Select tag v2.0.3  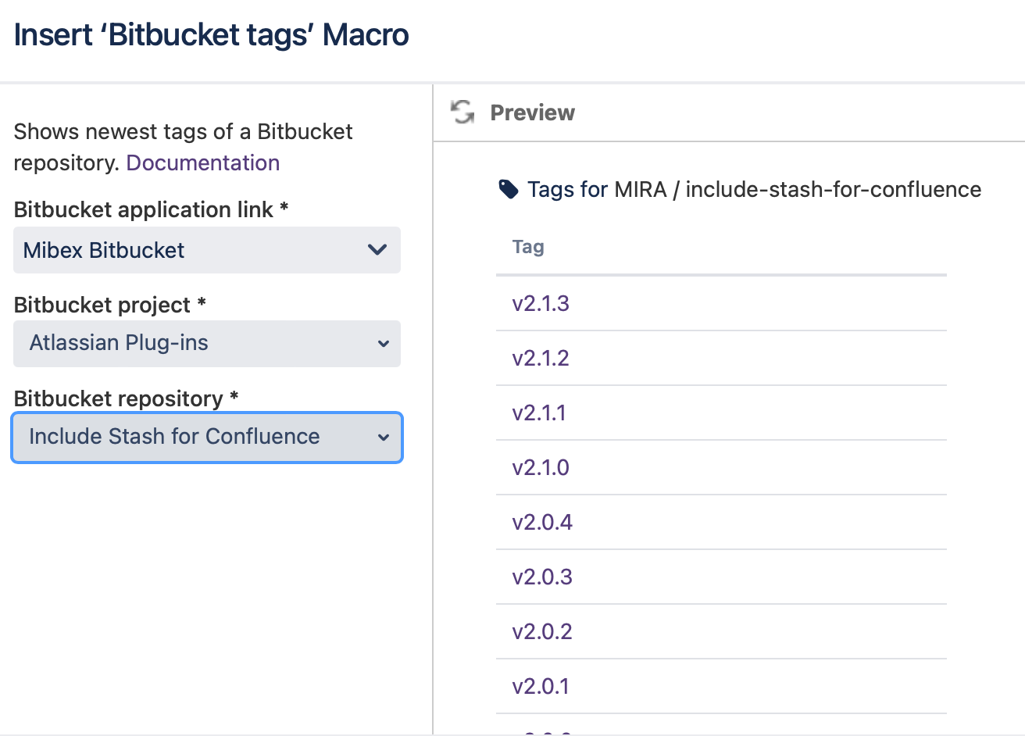click(x=542, y=577)
